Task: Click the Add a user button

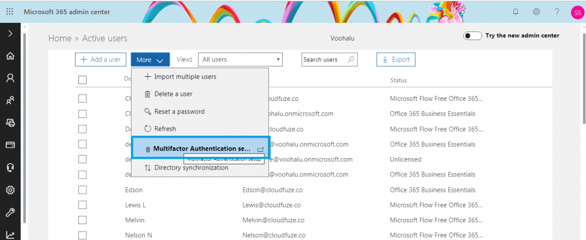Action: click(101, 60)
